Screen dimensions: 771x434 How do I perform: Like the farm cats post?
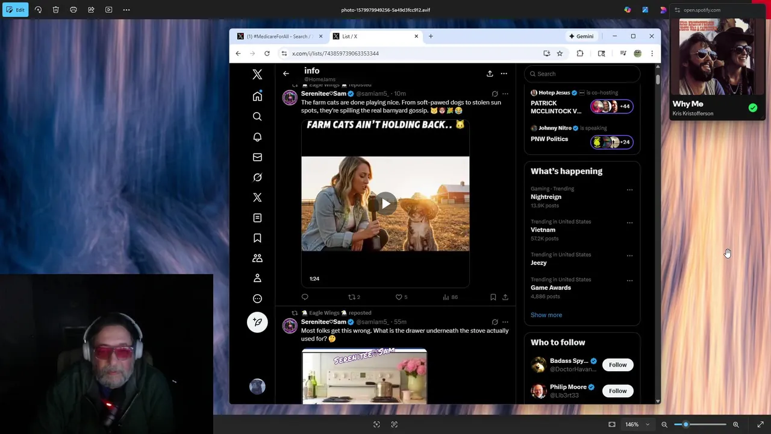point(399,297)
